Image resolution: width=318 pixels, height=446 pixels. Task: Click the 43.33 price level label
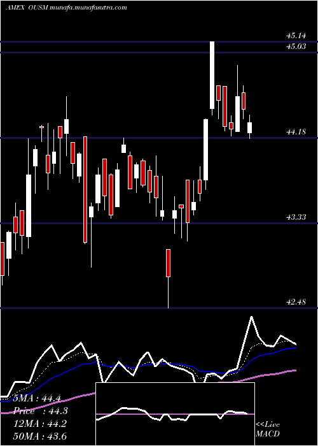pos(296,217)
